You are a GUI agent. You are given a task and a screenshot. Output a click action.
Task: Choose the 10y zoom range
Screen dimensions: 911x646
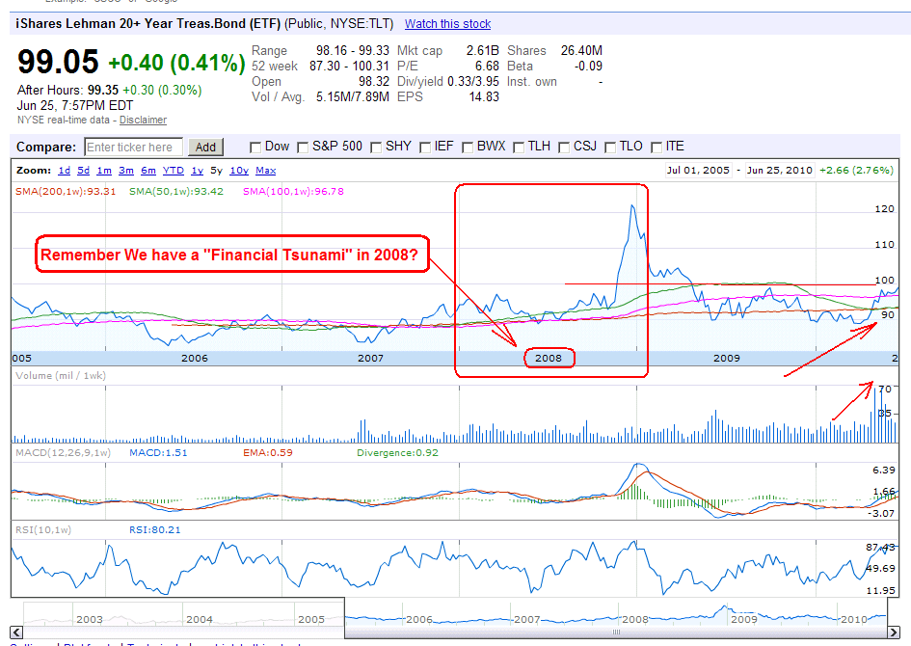tap(239, 171)
